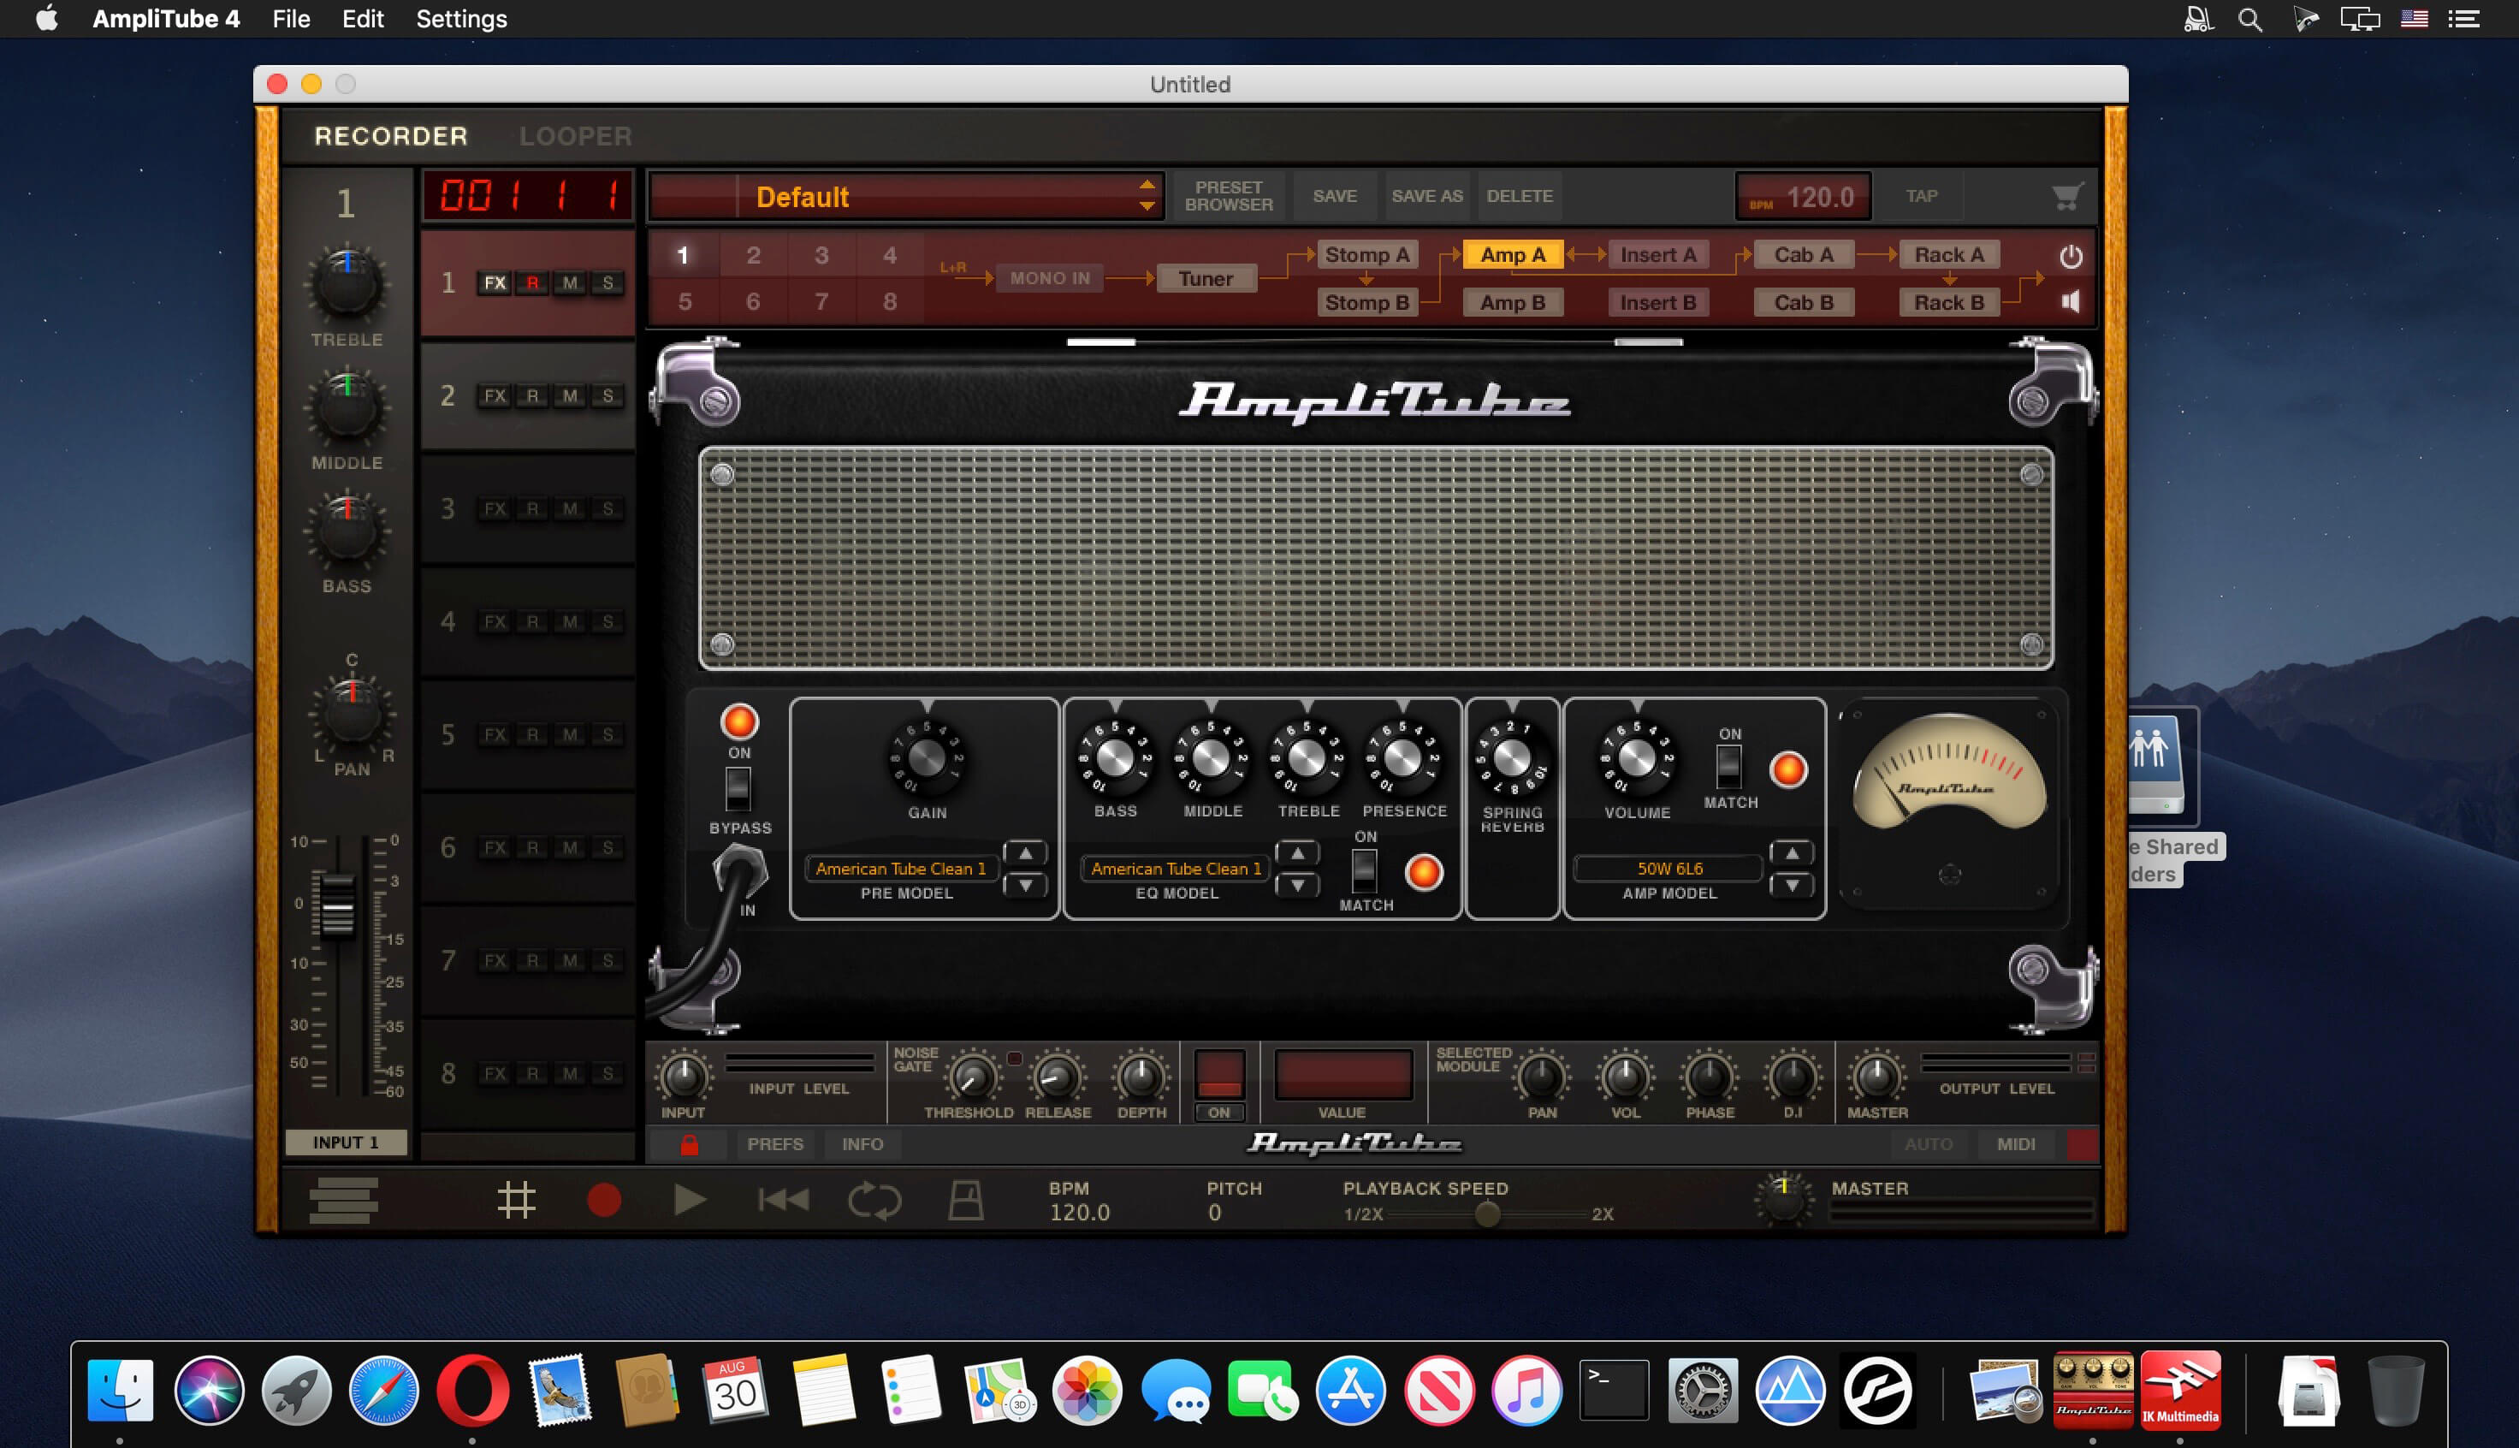The width and height of the screenshot is (2519, 1448).
Task: Click the red lock icon beside PREFS
Action: coord(689,1145)
